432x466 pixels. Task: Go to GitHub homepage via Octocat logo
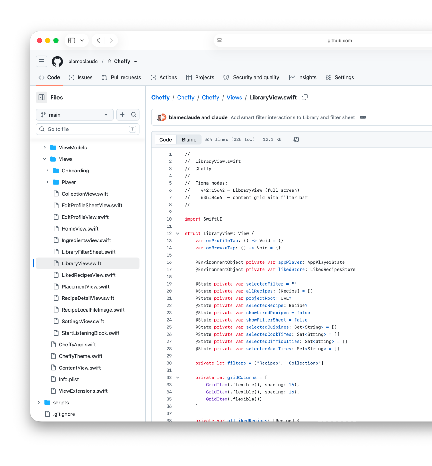click(x=57, y=62)
